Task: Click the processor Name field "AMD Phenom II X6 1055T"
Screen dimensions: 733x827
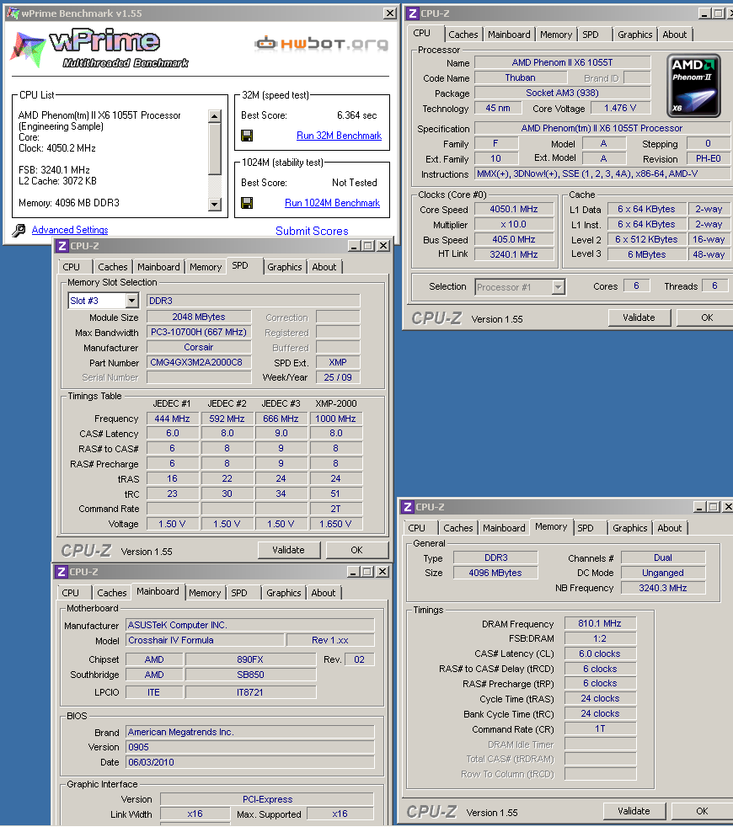Action: tap(563, 63)
